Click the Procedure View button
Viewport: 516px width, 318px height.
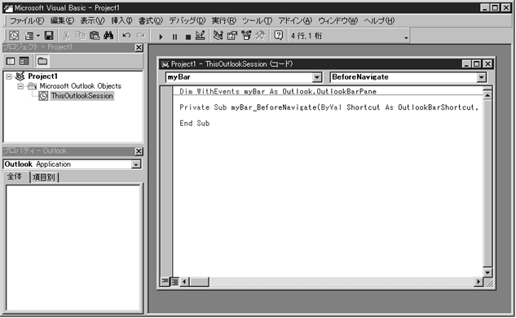click(165, 281)
